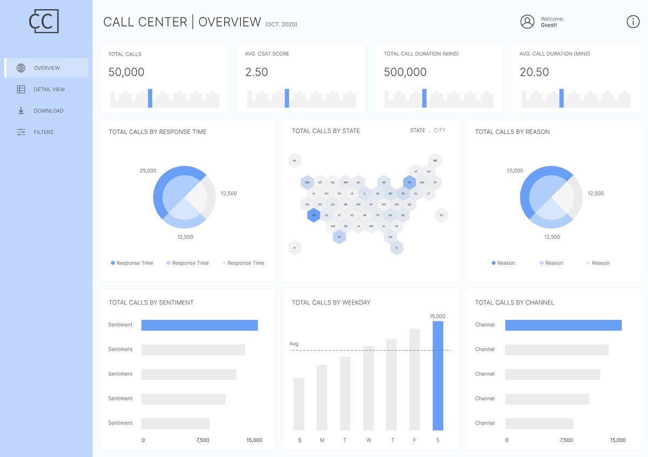Click the Avg. dashed line label

294,344
